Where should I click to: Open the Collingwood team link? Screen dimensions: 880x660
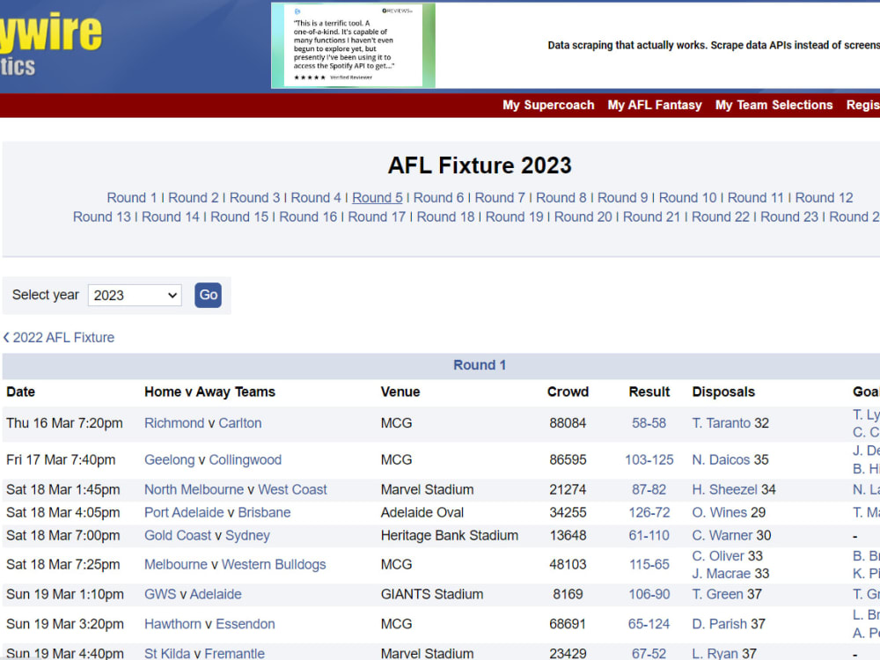coord(246,459)
